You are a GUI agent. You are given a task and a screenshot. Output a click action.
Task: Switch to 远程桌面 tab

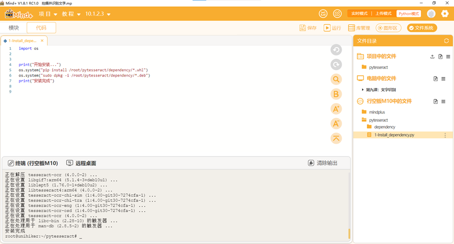[81, 163]
